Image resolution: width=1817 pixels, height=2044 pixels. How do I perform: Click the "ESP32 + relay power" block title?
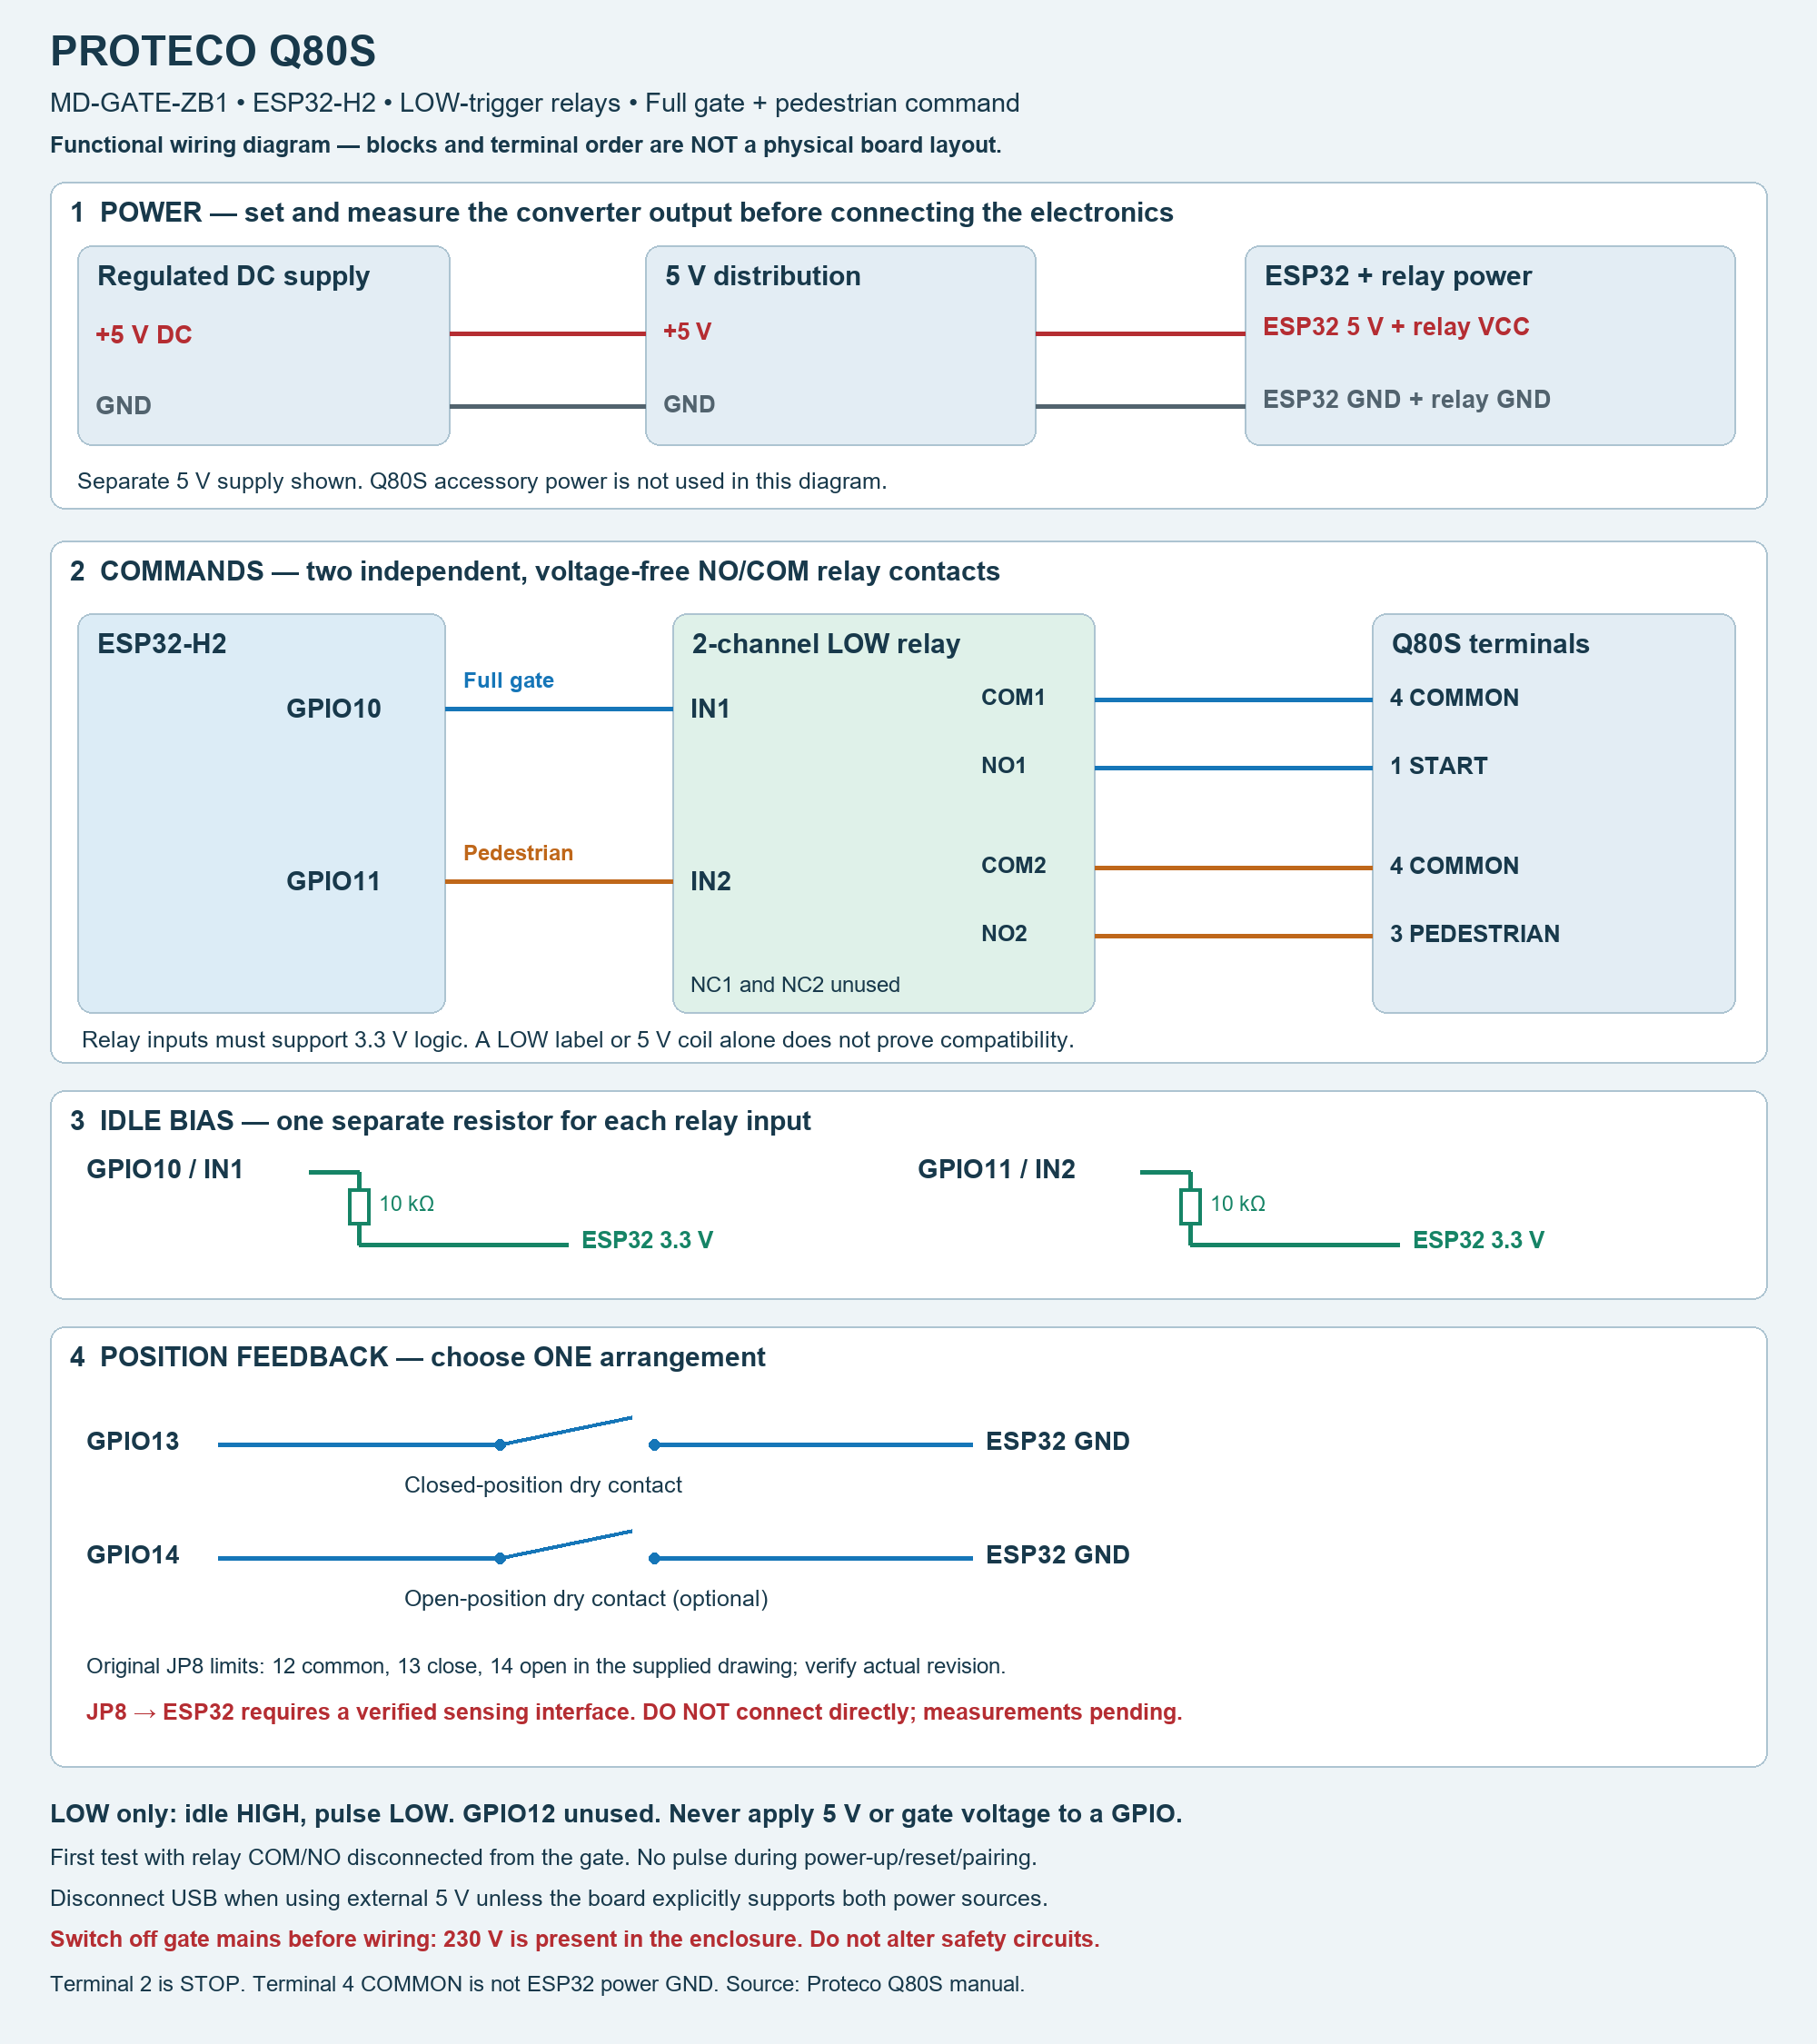pyautogui.click(x=1398, y=276)
